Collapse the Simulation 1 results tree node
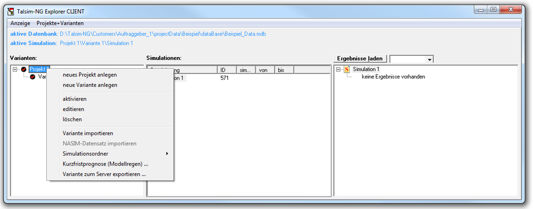The width and height of the screenshot is (534, 209). 338,70
